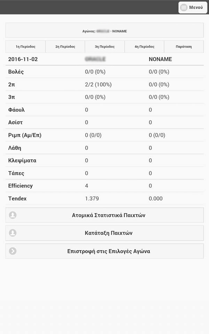This screenshot has height=334, width=209.
Task: Click Επιστροφή στις Επιλογές Αγώνα button label
Action: [x=108, y=251]
